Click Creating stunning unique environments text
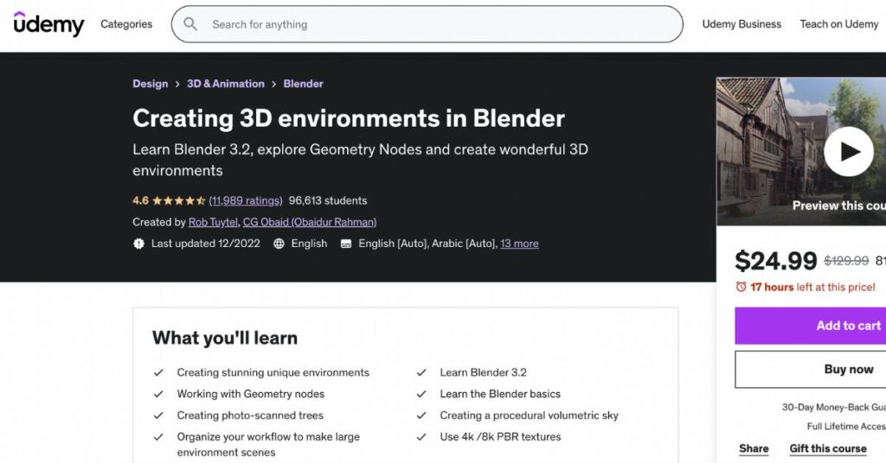 273,373
